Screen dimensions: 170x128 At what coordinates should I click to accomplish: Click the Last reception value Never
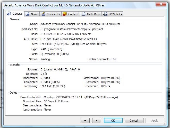pyautogui.click(x=47, y=109)
